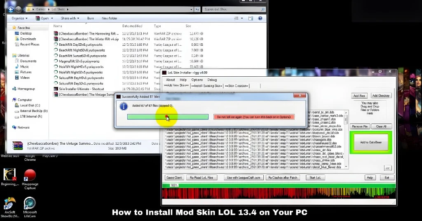Collapse panel with the << button

(387, 168)
